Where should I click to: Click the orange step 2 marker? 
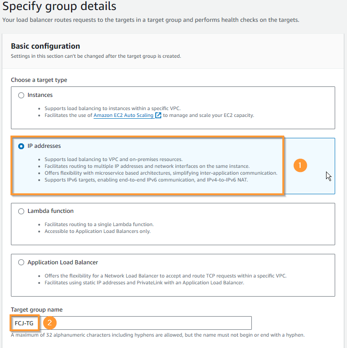point(50,323)
